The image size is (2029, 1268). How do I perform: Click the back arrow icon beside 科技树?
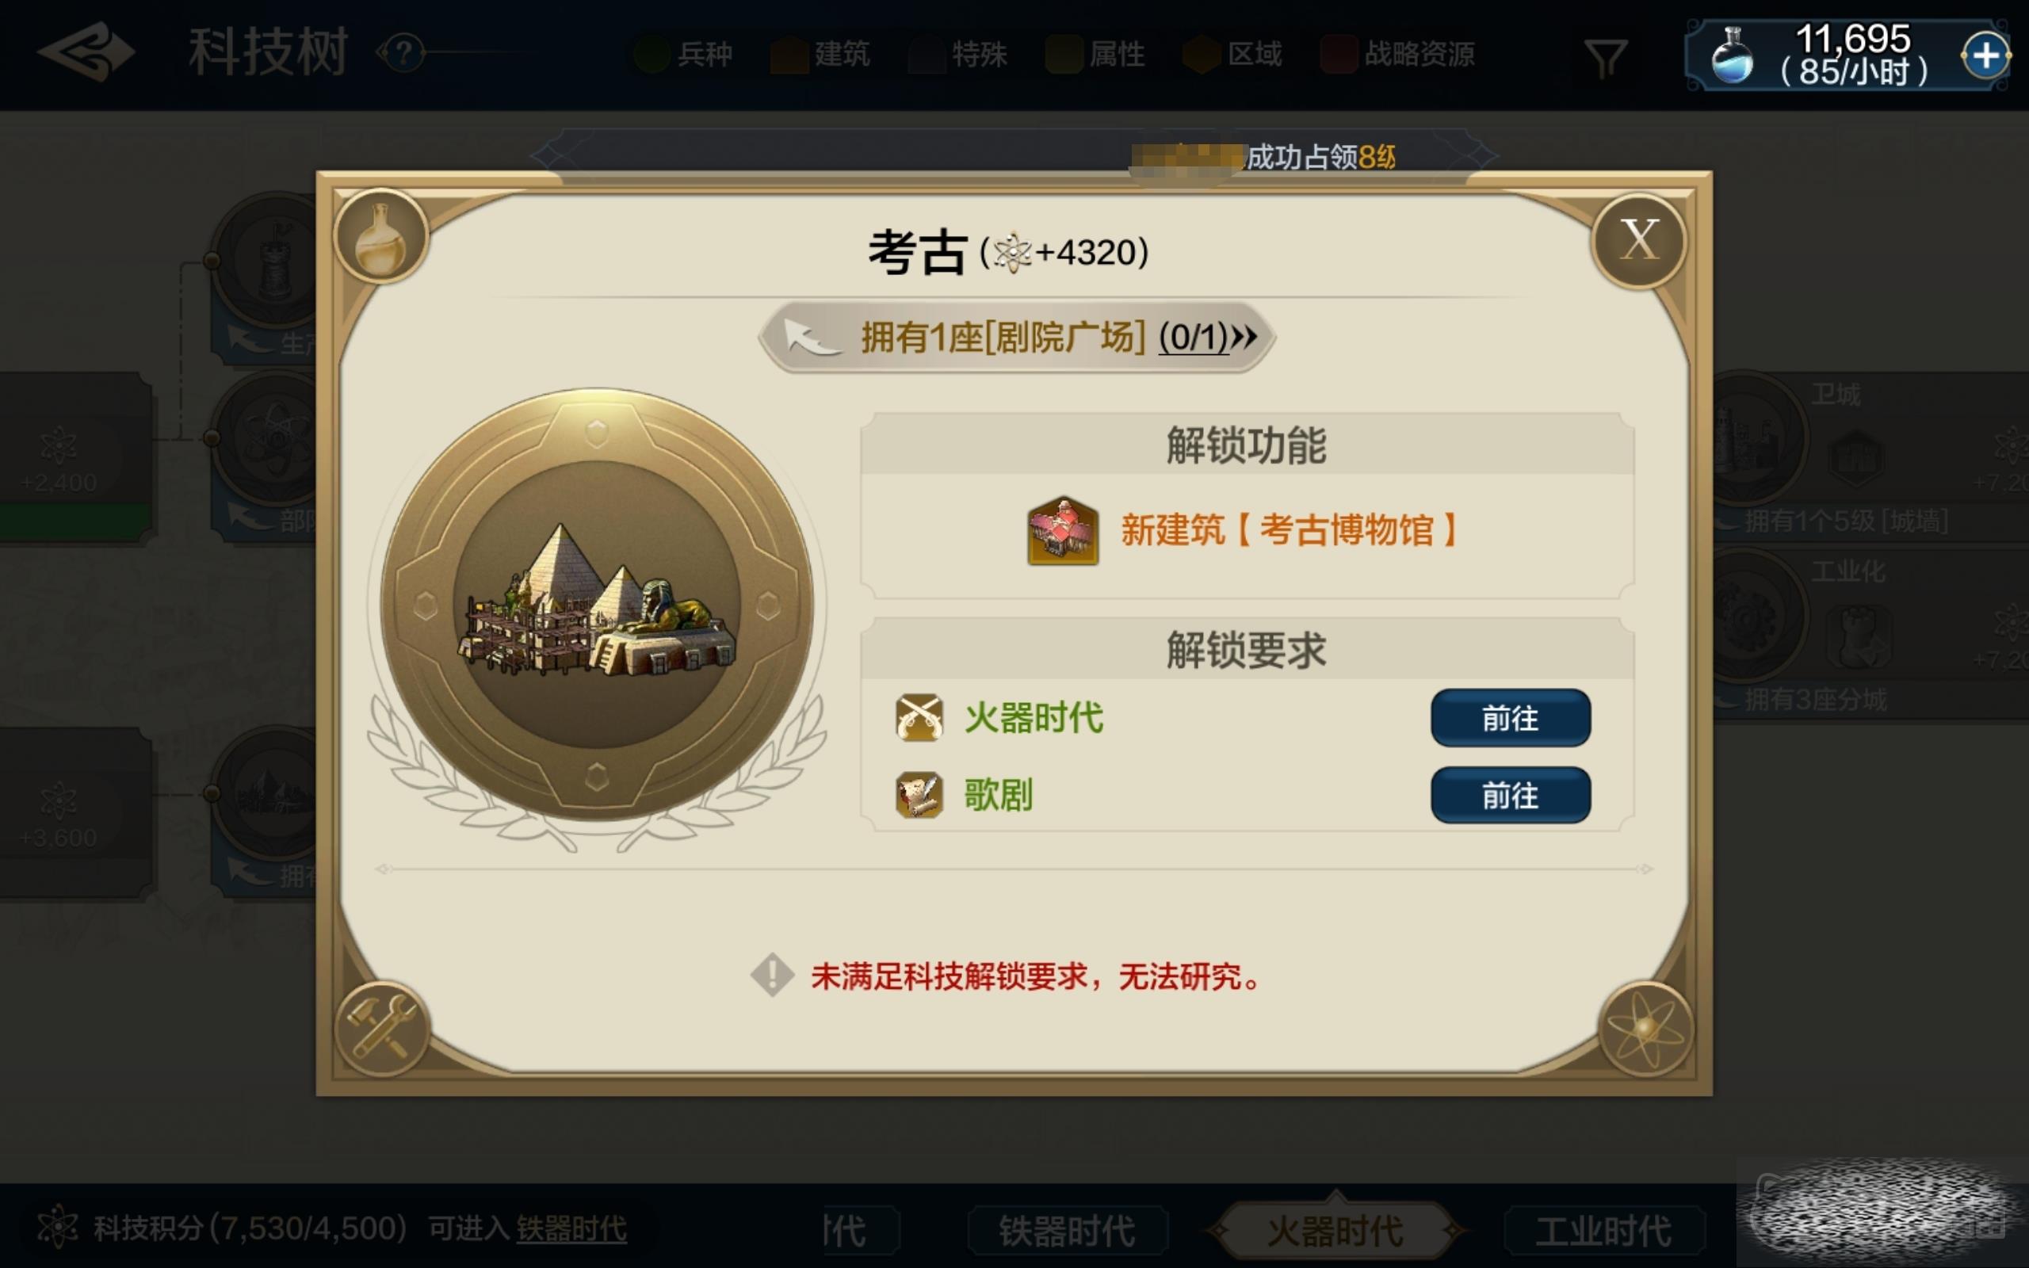(86, 54)
